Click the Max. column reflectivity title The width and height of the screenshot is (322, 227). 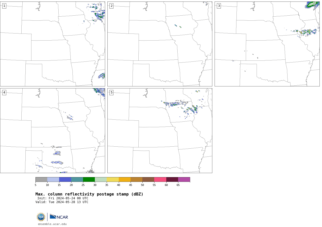(89, 194)
